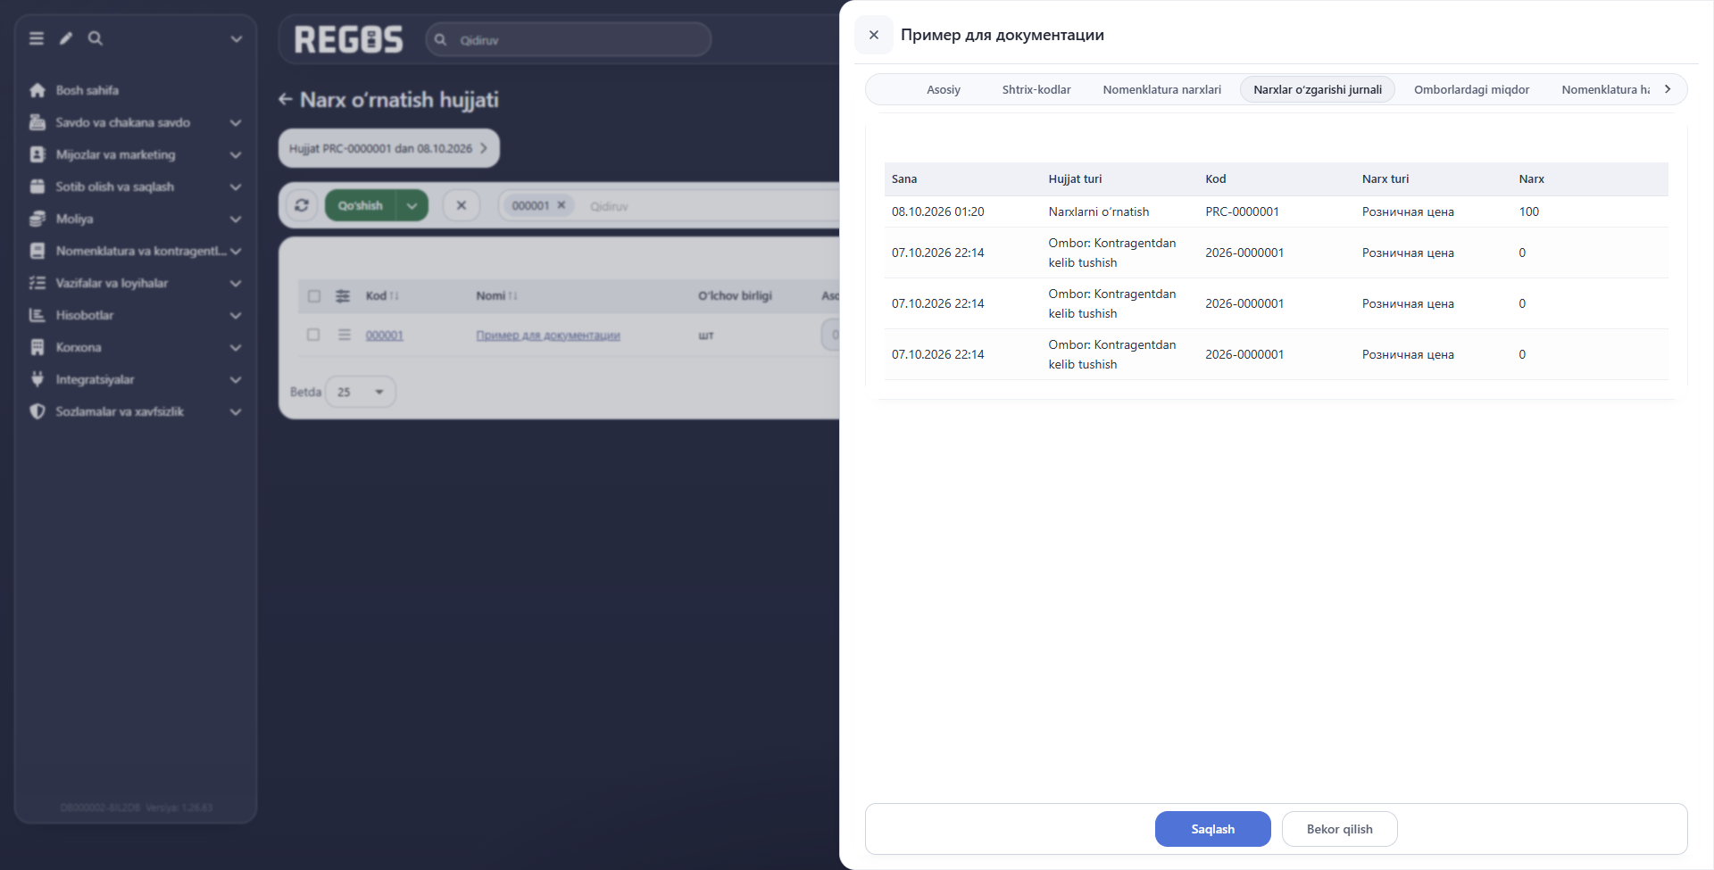Expand the Moliya menu chevron

click(x=236, y=219)
